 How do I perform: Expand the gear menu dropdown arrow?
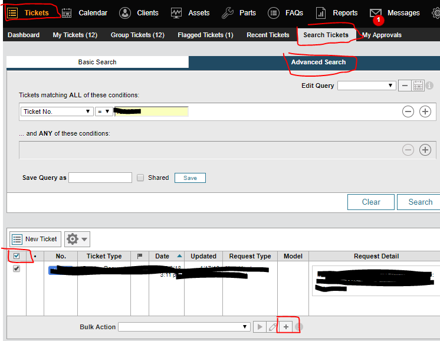[84, 240]
